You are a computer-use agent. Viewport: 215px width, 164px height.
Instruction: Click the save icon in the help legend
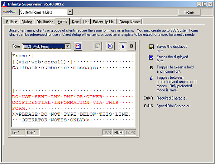[151, 47]
